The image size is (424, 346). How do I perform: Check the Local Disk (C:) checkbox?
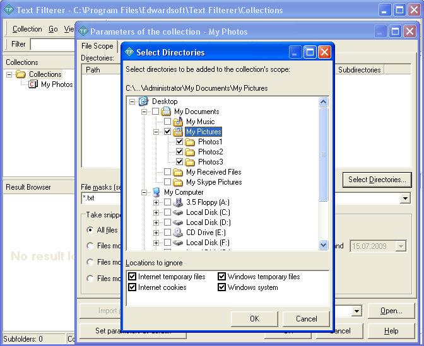(x=167, y=212)
